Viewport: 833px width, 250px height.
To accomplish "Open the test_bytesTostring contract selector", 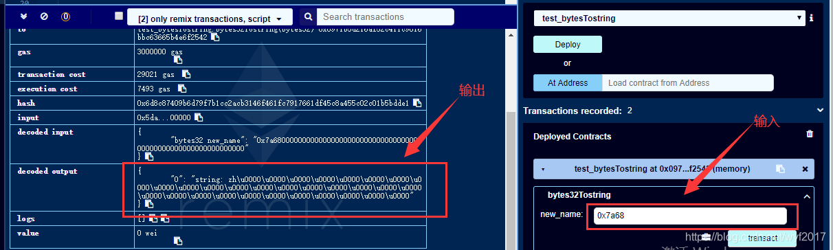I will [669, 18].
